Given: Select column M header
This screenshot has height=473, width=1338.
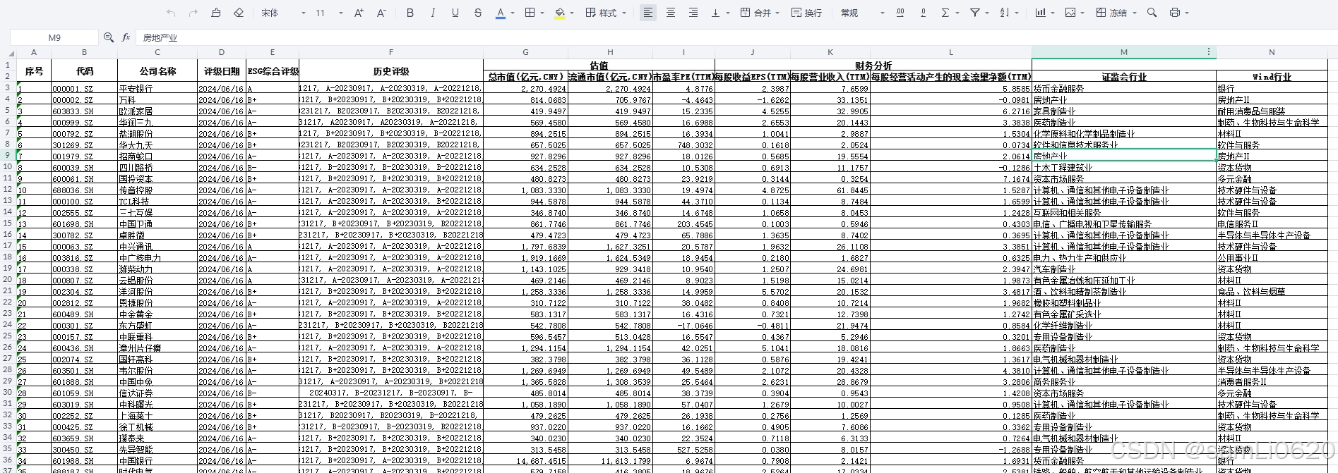Looking at the screenshot, I should 1123,52.
